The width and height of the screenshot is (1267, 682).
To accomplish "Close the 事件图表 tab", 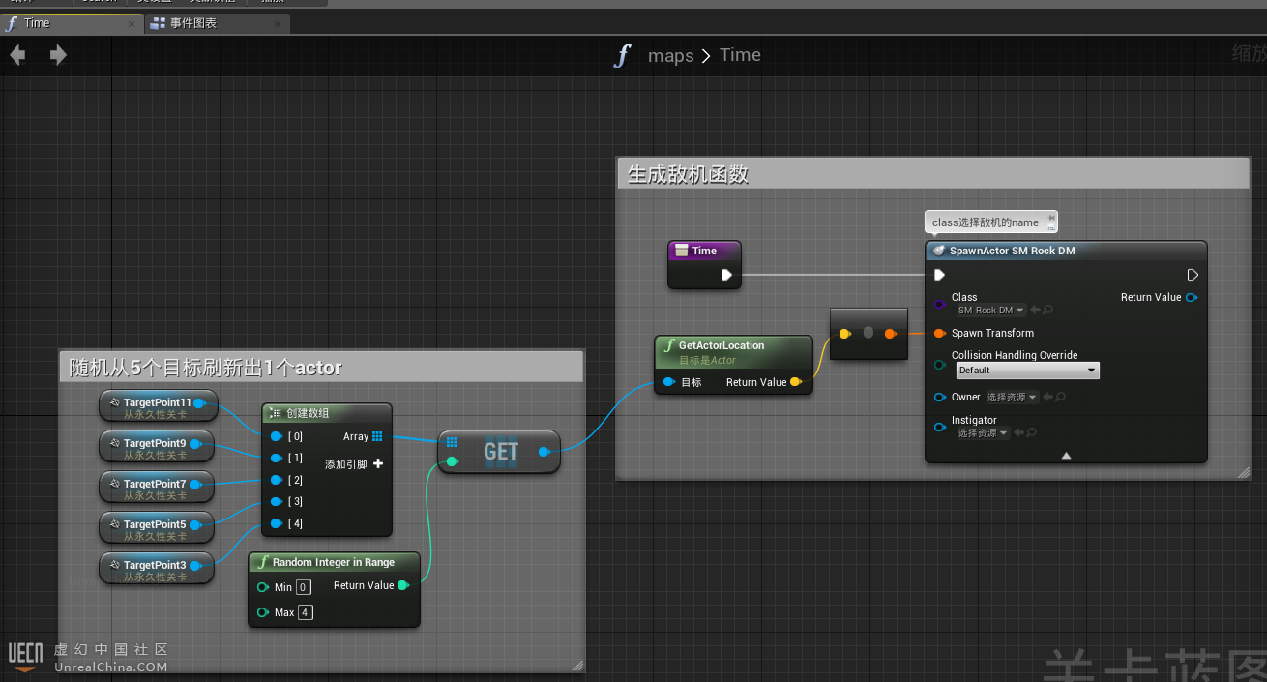I will [x=279, y=23].
